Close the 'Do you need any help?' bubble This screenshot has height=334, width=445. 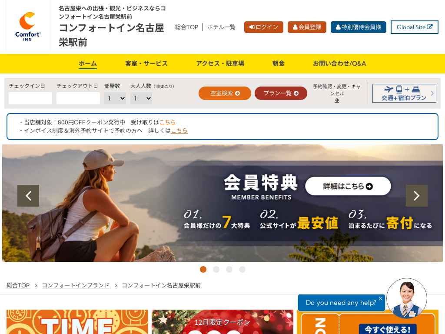[x=381, y=298]
